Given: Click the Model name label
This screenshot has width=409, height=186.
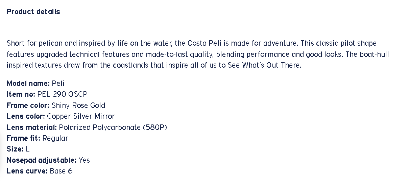Looking at the screenshot, I should [x=28, y=84].
